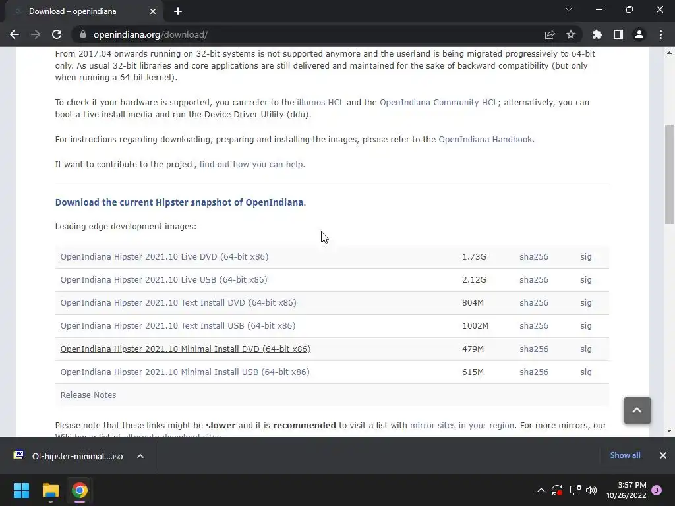Download Minimal Install USB image
This screenshot has width=675, height=506.
(185, 372)
